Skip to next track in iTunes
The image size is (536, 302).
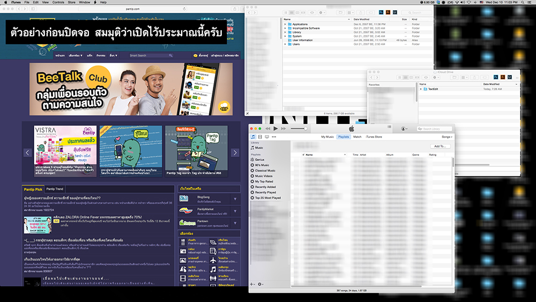pos(284,129)
